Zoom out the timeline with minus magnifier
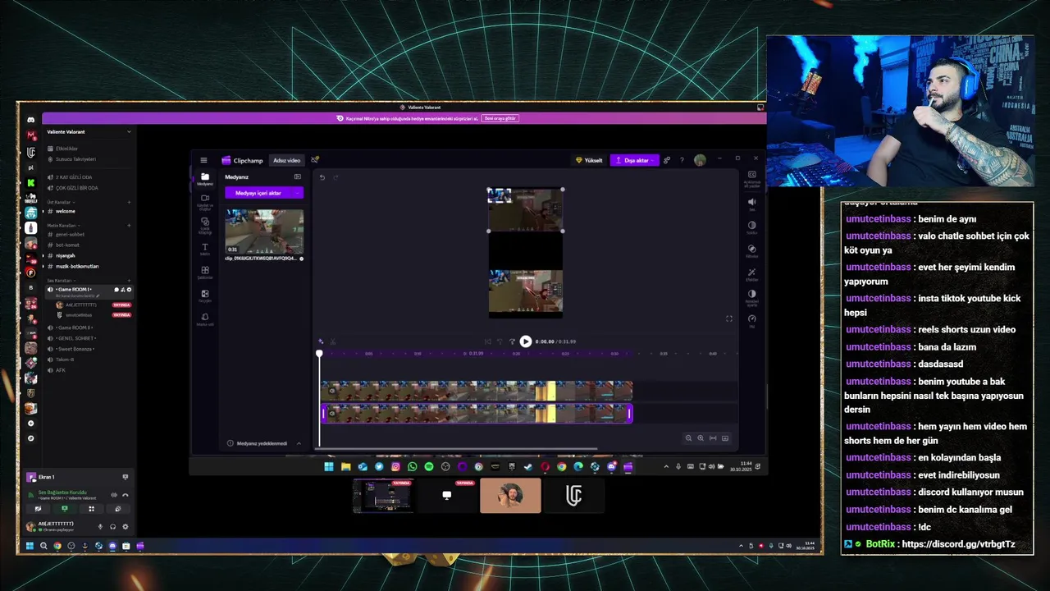The height and width of the screenshot is (591, 1050). [x=688, y=438]
